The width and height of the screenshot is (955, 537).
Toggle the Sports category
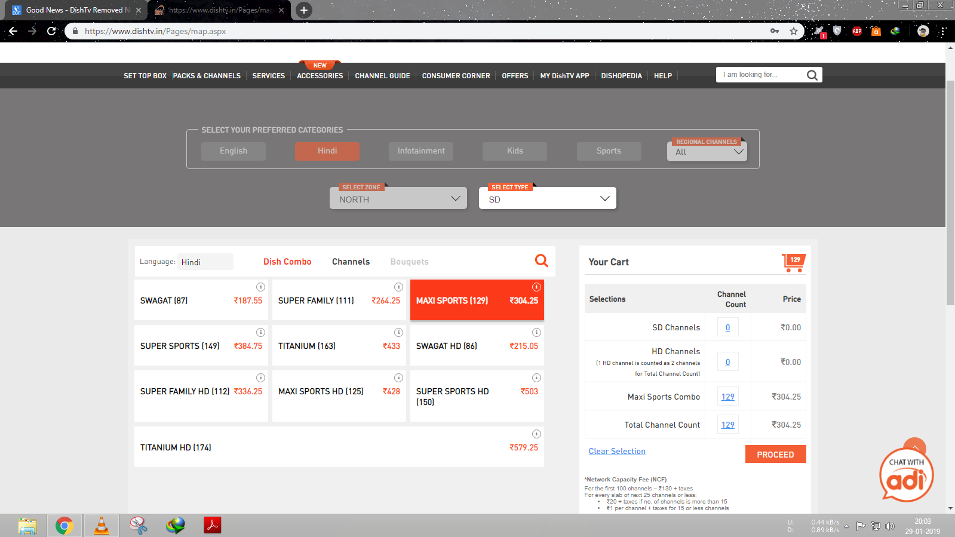(x=609, y=151)
